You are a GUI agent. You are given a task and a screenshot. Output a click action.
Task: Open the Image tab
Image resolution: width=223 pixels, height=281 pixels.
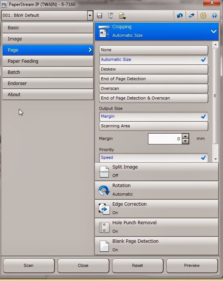coord(48,39)
